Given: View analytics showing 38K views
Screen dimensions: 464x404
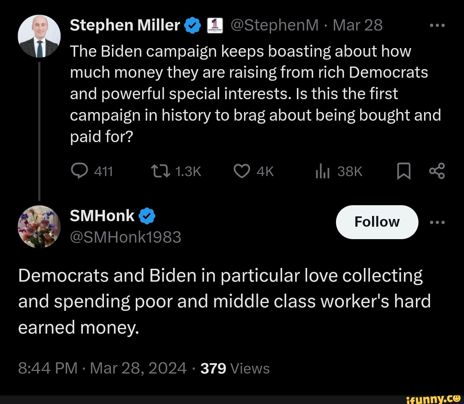Looking at the screenshot, I should [322, 172].
